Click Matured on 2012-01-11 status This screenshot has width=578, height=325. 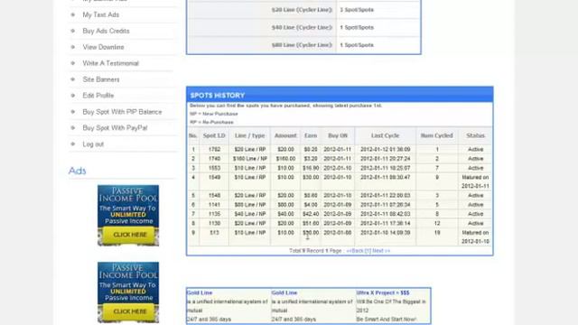[x=476, y=181]
